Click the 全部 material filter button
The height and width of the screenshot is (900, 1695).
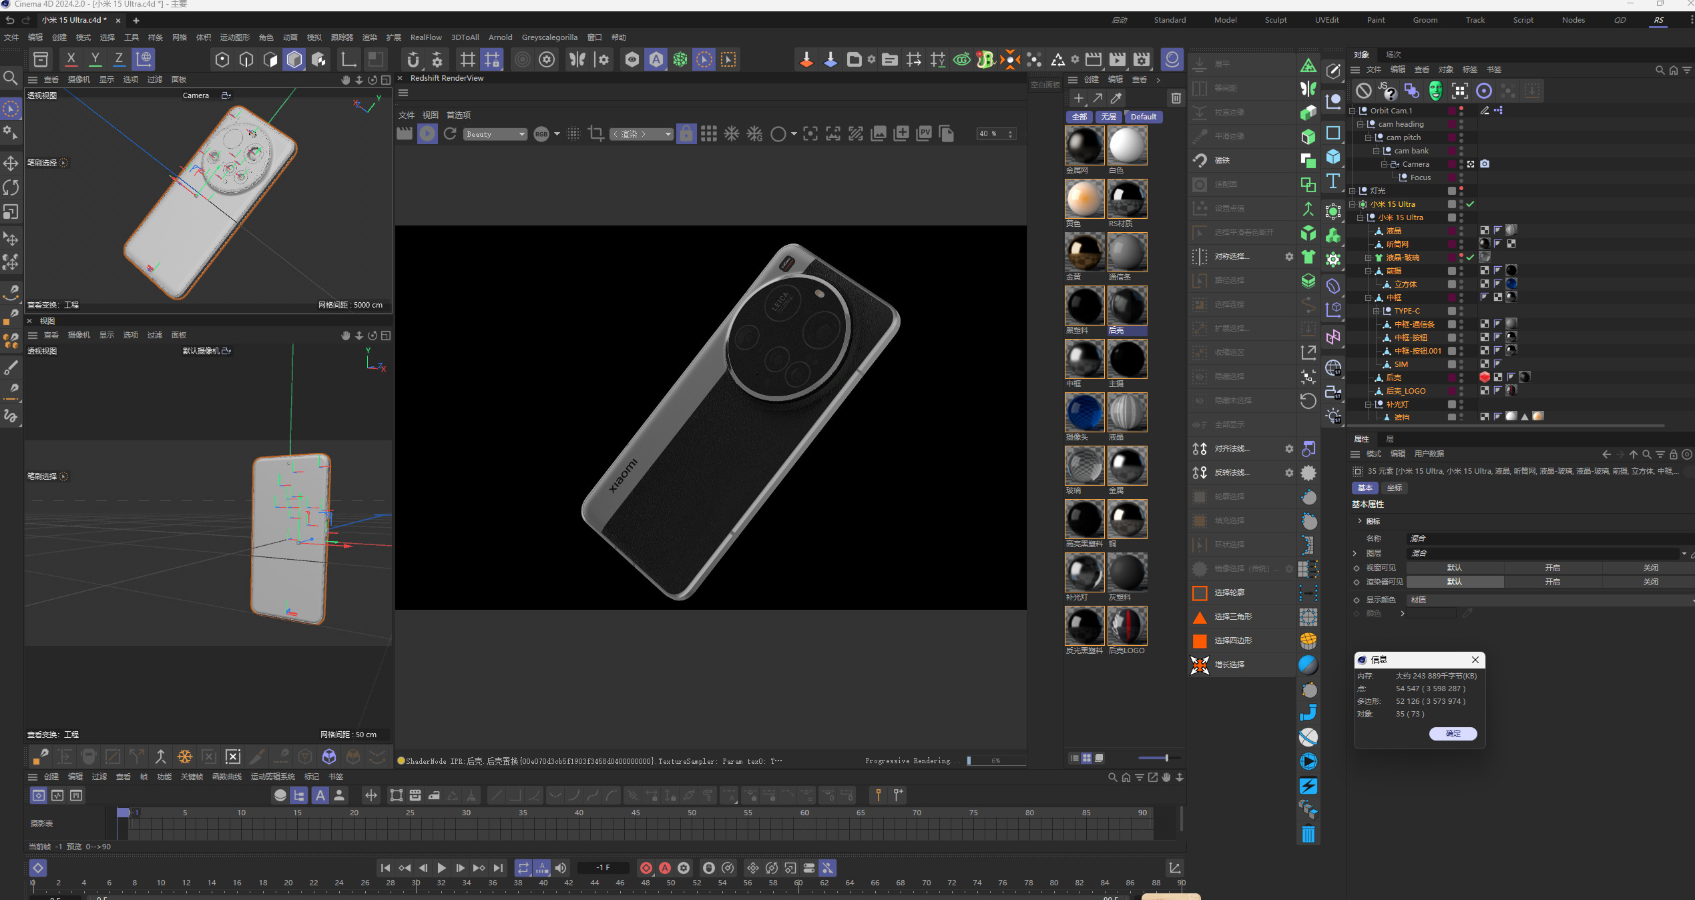[x=1079, y=117]
